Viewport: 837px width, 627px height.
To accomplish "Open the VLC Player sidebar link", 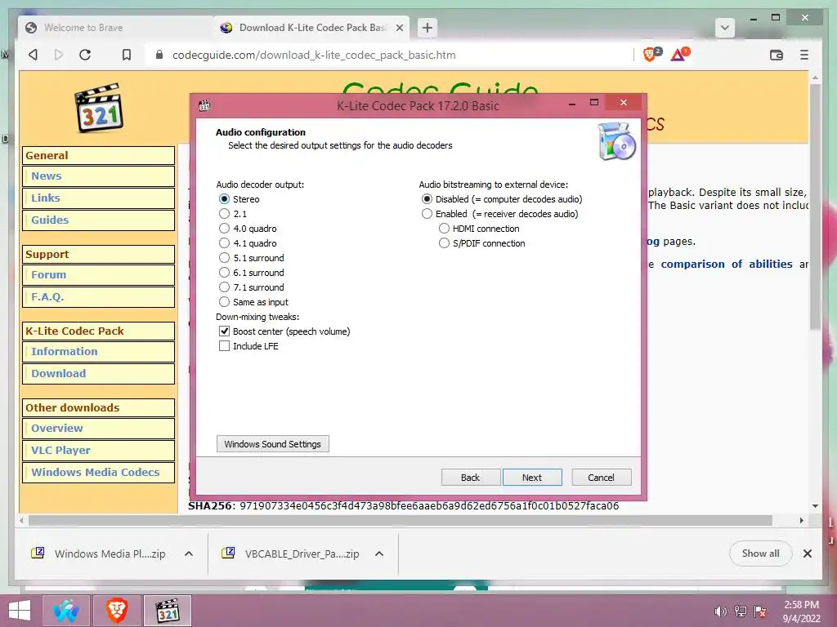I will tap(98, 450).
